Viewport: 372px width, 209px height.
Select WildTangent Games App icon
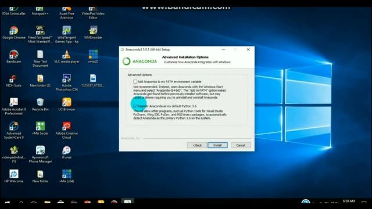pyautogui.click(x=67, y=35)
